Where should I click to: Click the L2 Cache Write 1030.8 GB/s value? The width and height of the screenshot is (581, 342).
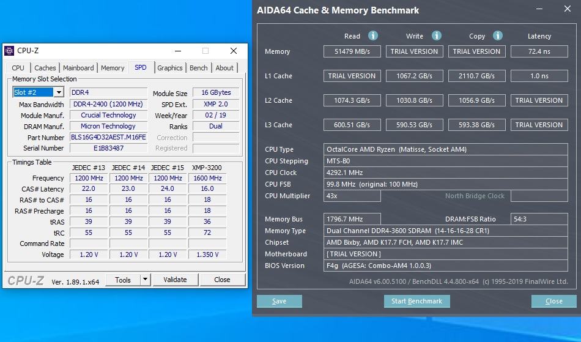414,100
